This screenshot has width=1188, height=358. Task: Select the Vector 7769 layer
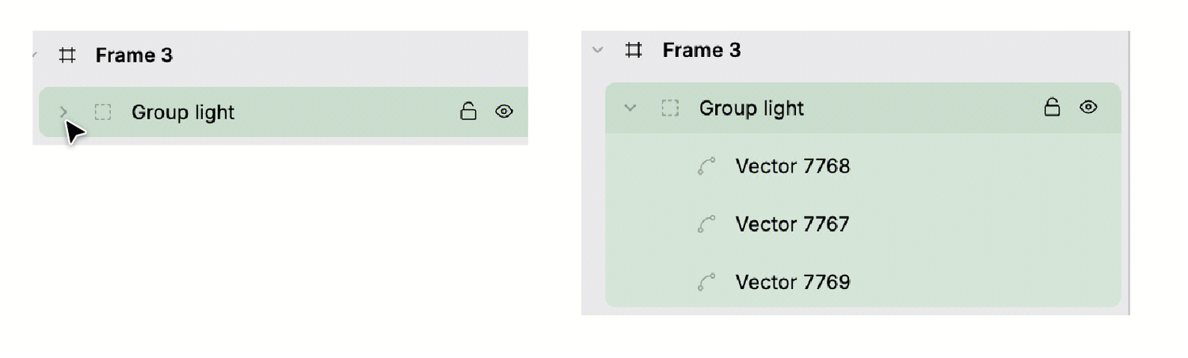[x=792, y=282]
